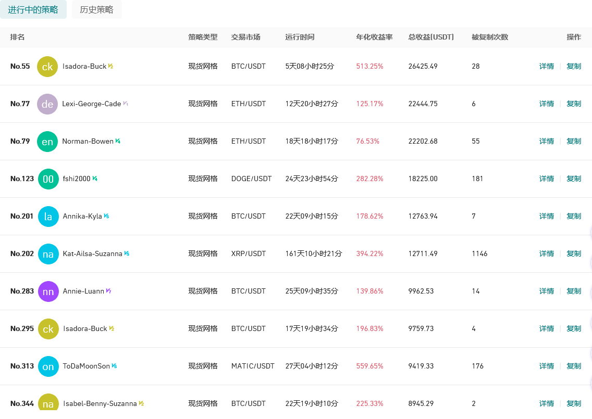
Task: Click the level badge next to Norman-Bowen
Action: [118, 141]
